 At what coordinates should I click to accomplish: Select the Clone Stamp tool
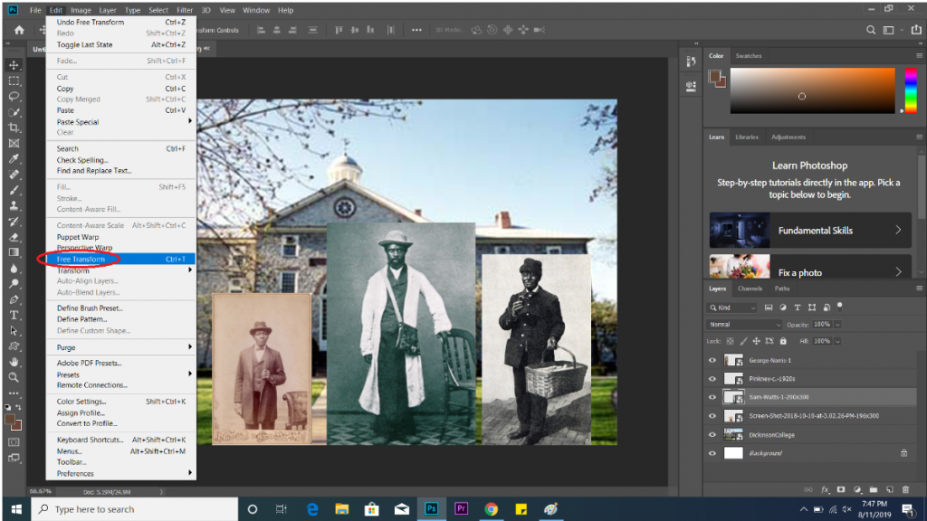[x=14, y=206]
